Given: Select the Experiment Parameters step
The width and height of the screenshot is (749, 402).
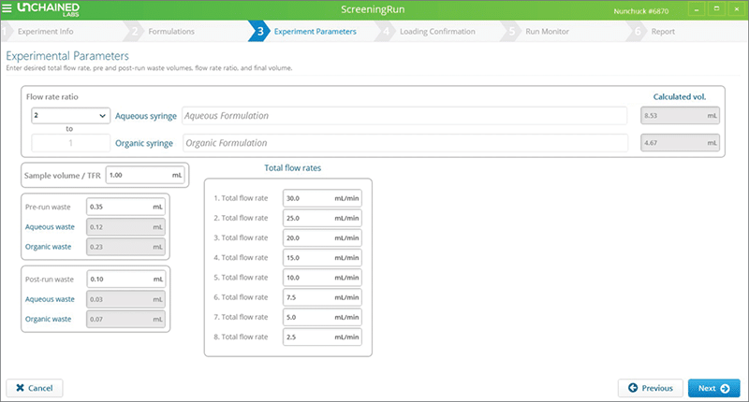Looking at the screenshot, I should click(314, 32).
